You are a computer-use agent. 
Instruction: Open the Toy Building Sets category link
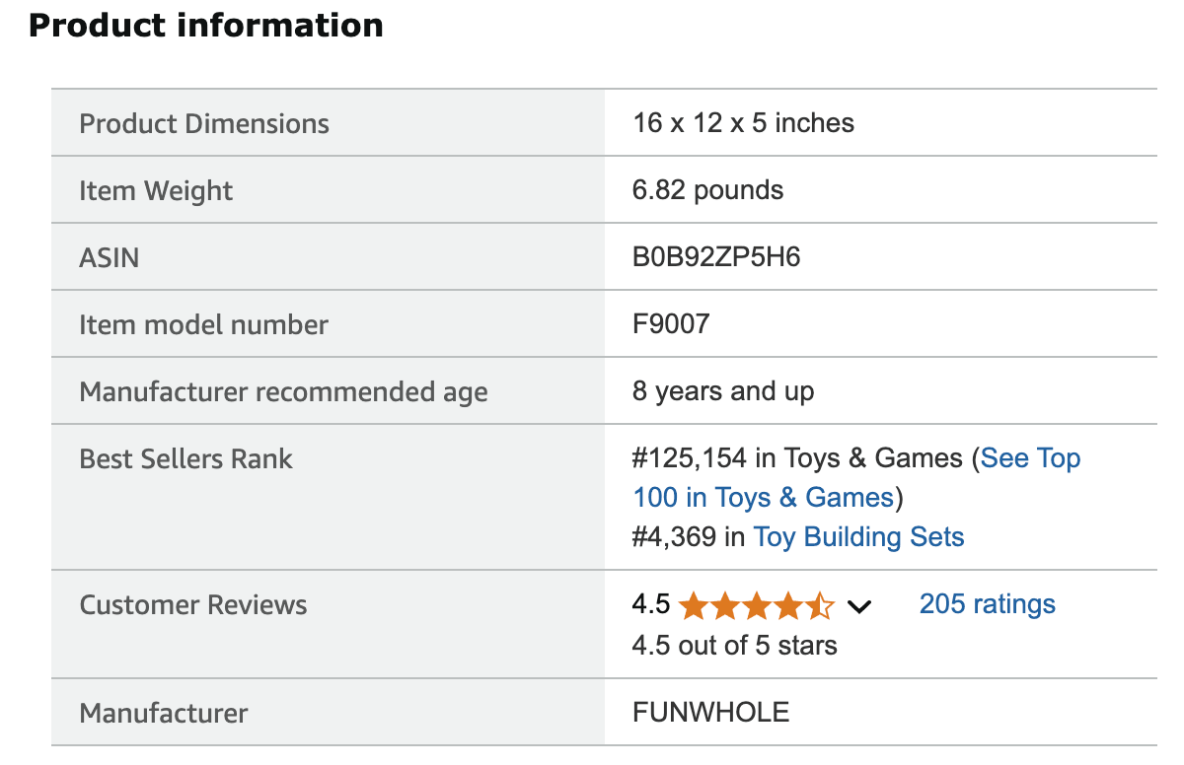858,537
